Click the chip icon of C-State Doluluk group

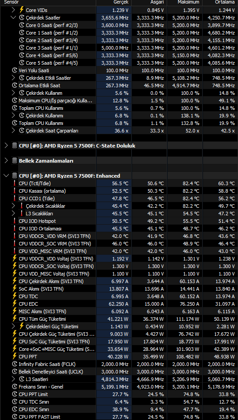pyautogui.click(x=15, y=146)
